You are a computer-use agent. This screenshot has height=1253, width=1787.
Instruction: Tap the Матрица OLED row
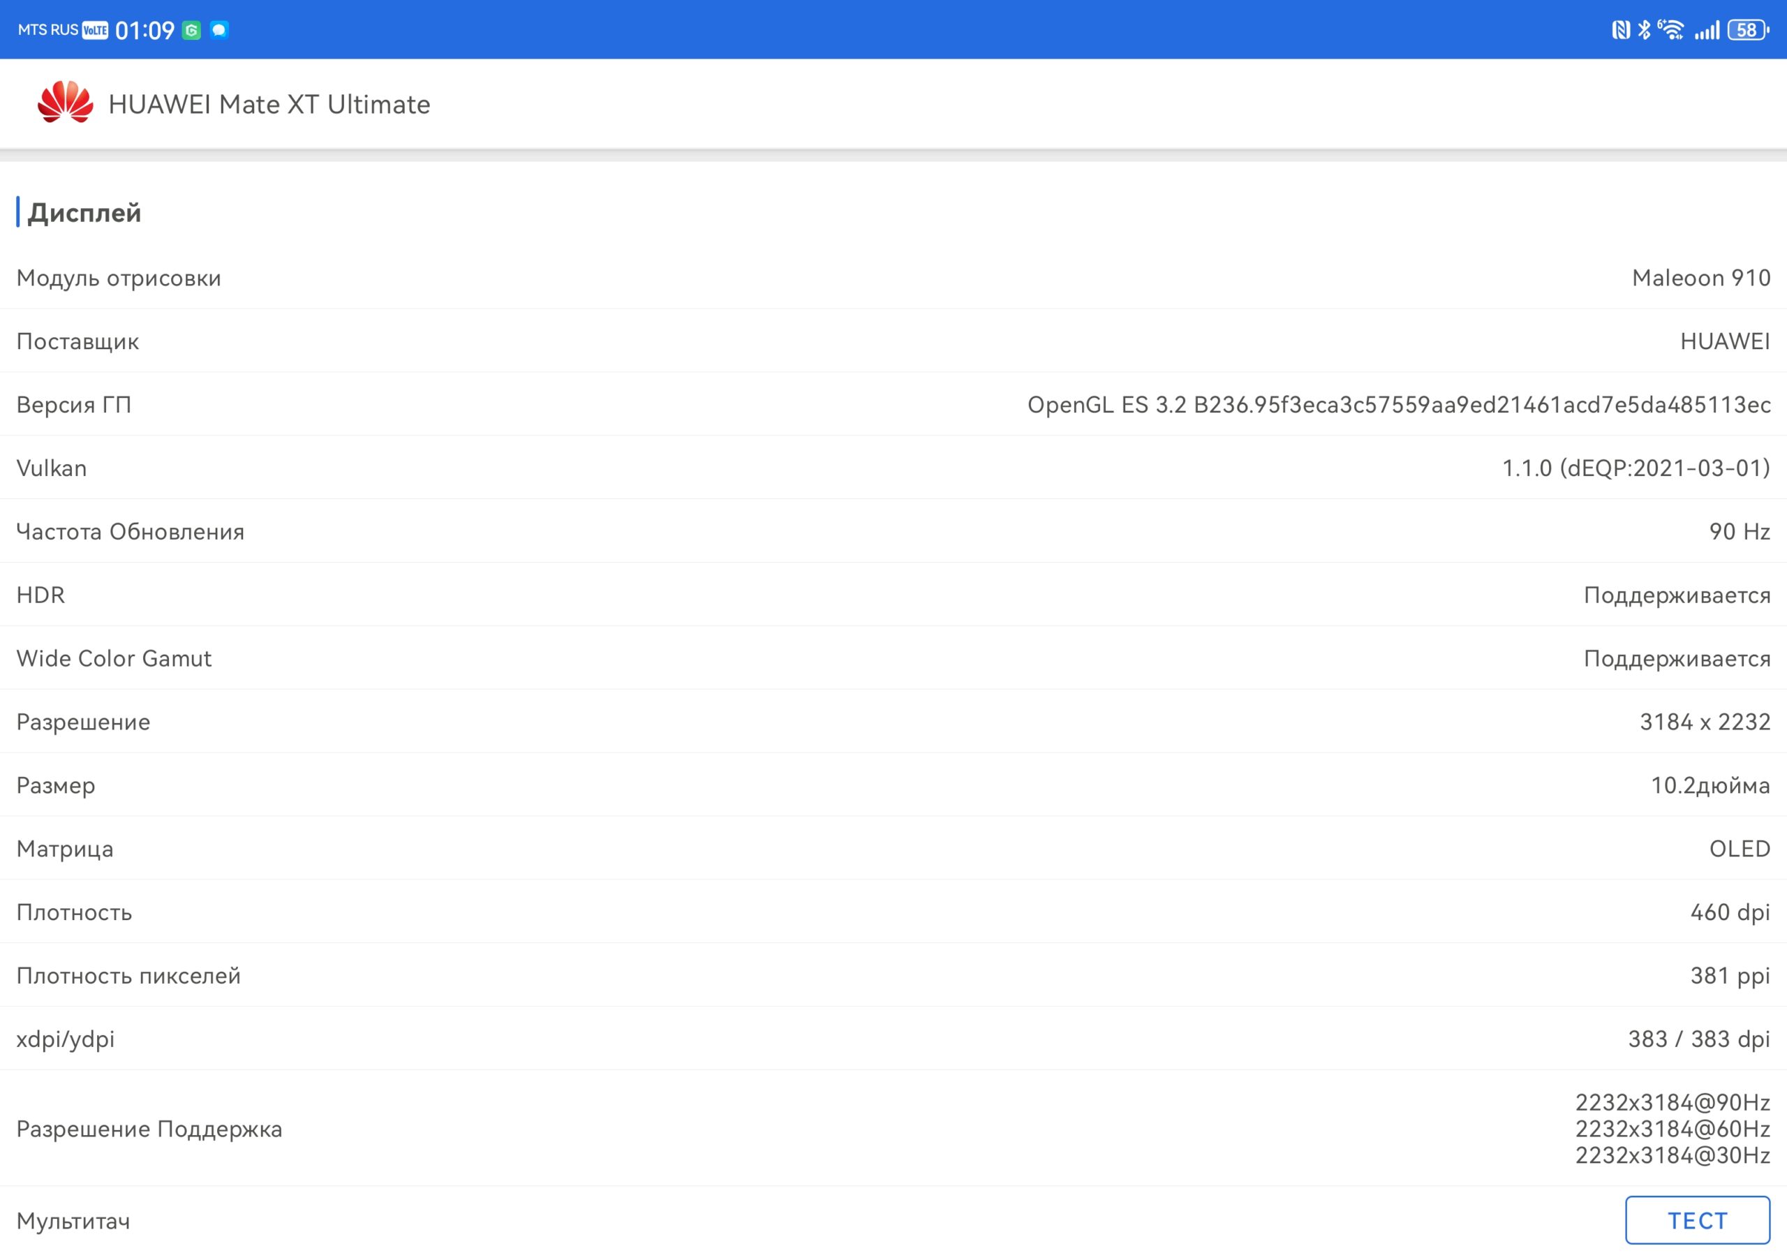coord(893,849)
